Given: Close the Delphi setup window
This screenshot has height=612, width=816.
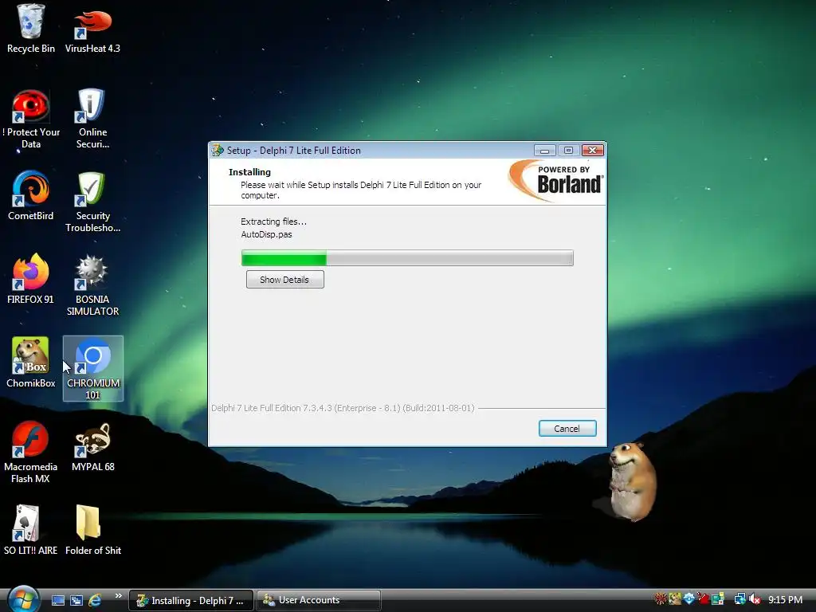Looking at the screenshot, I should tap(592, 151).
